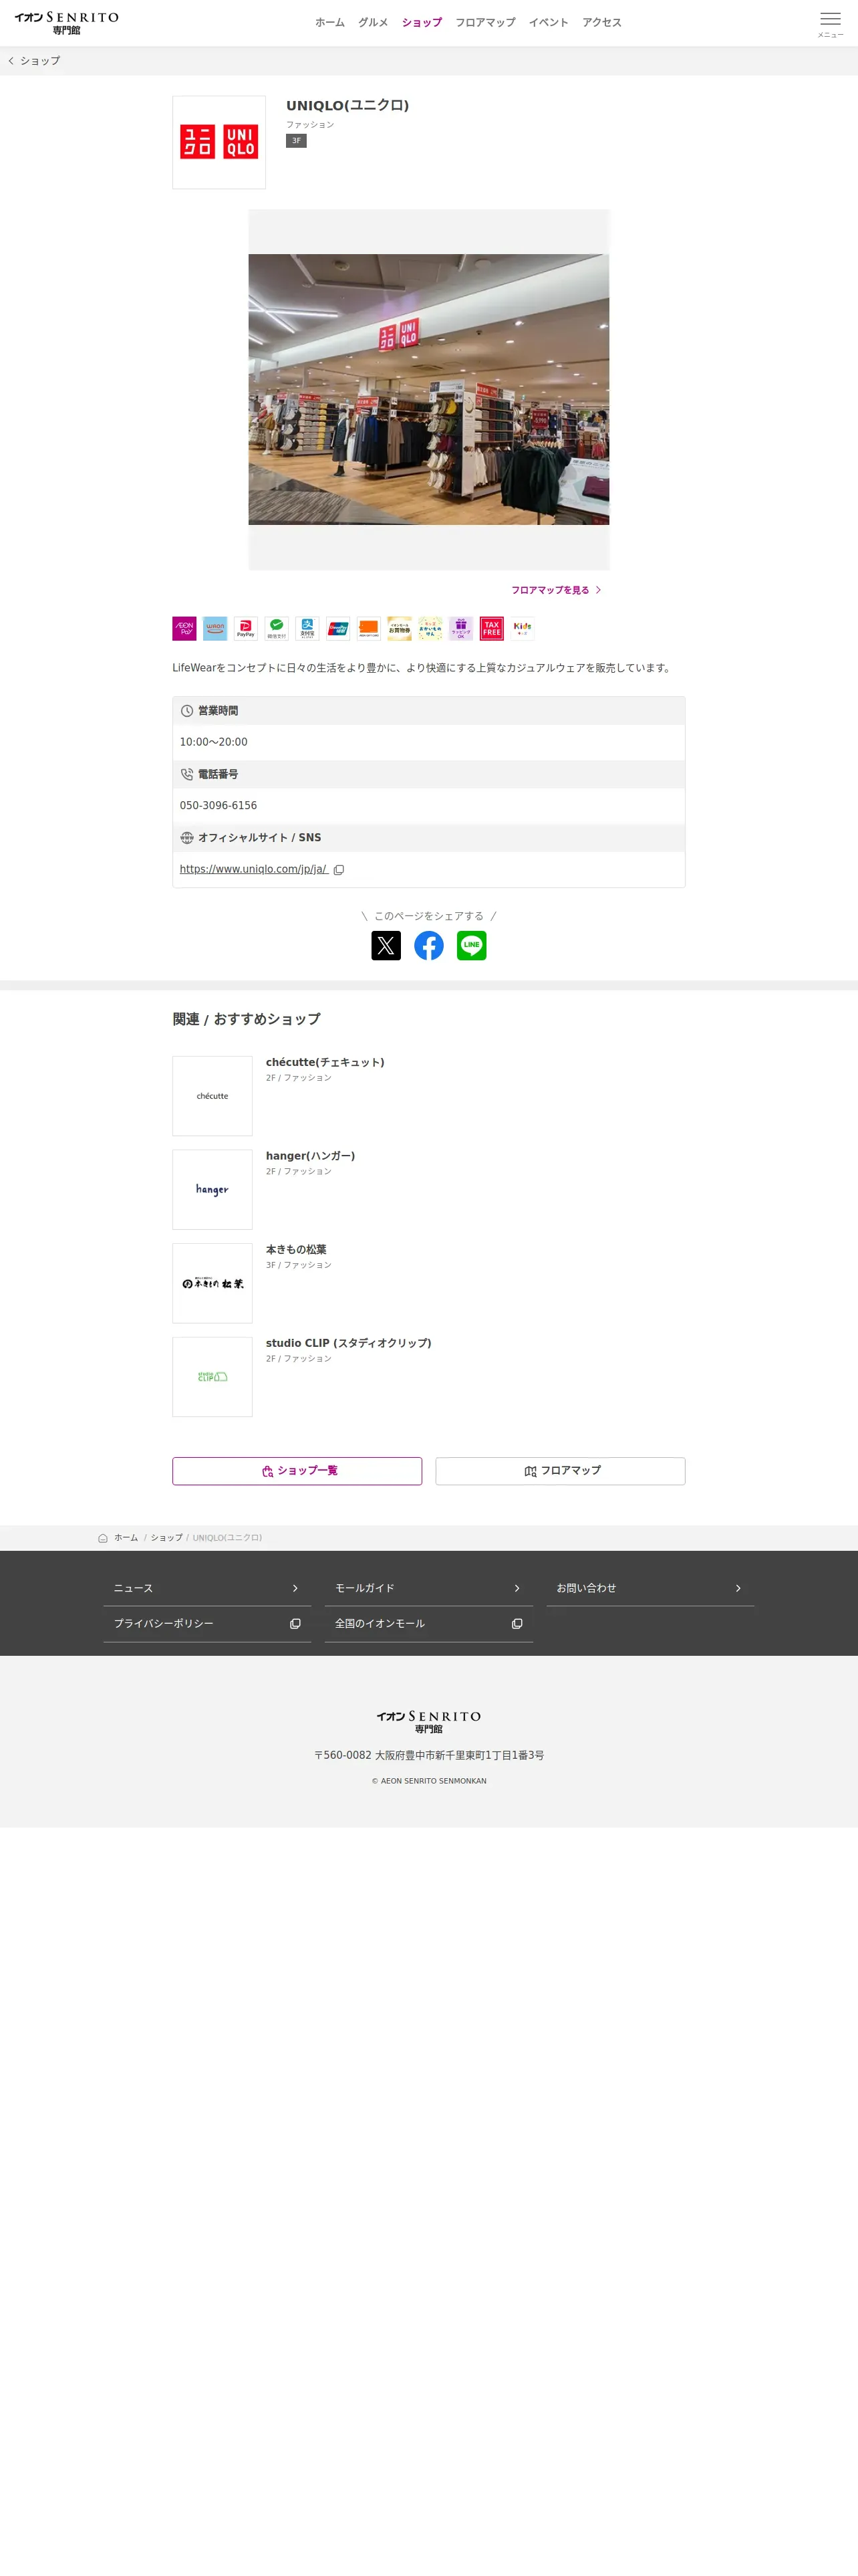Open the studio CLIP (スタディオクリップ) link
Viewport: 858px width, 2576px height.
pyautogui.click(x=349, y=1343)
